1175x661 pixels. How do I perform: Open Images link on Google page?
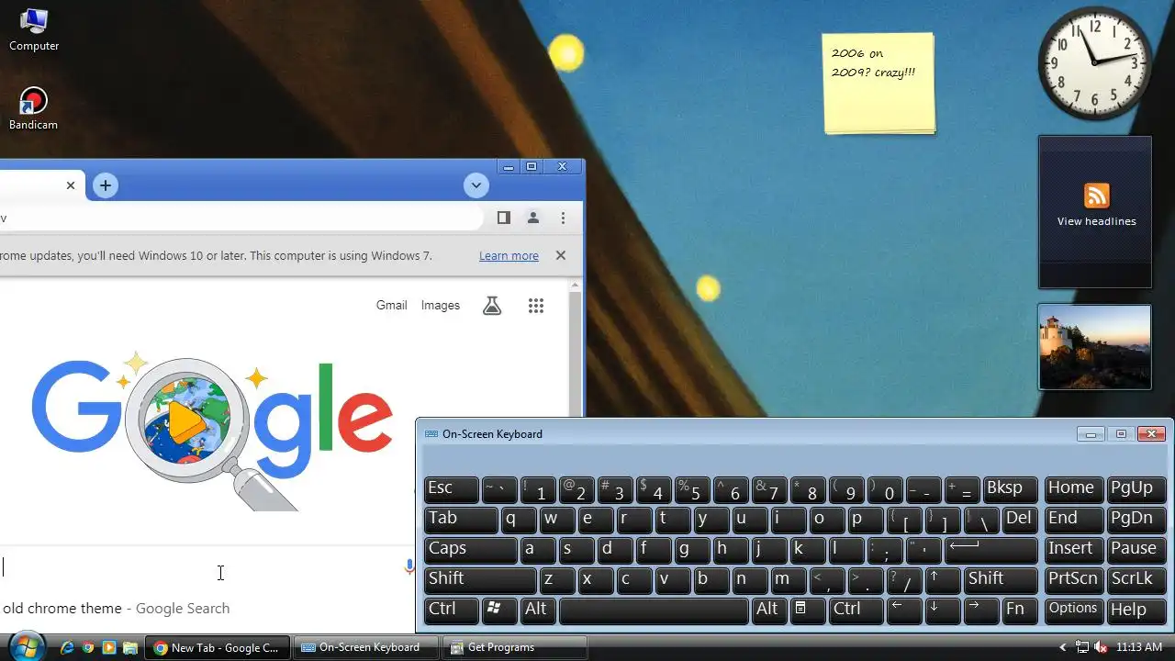pyautogui.click(x=441, y=306)
